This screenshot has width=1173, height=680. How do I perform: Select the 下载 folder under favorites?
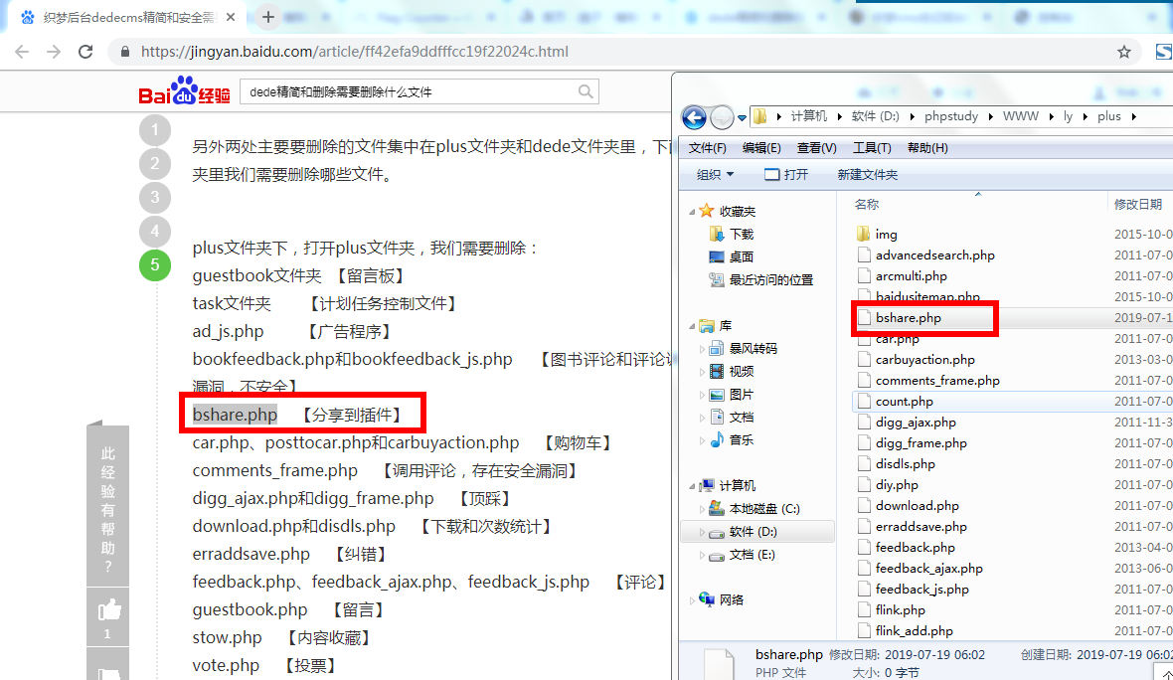pos(741,234)
